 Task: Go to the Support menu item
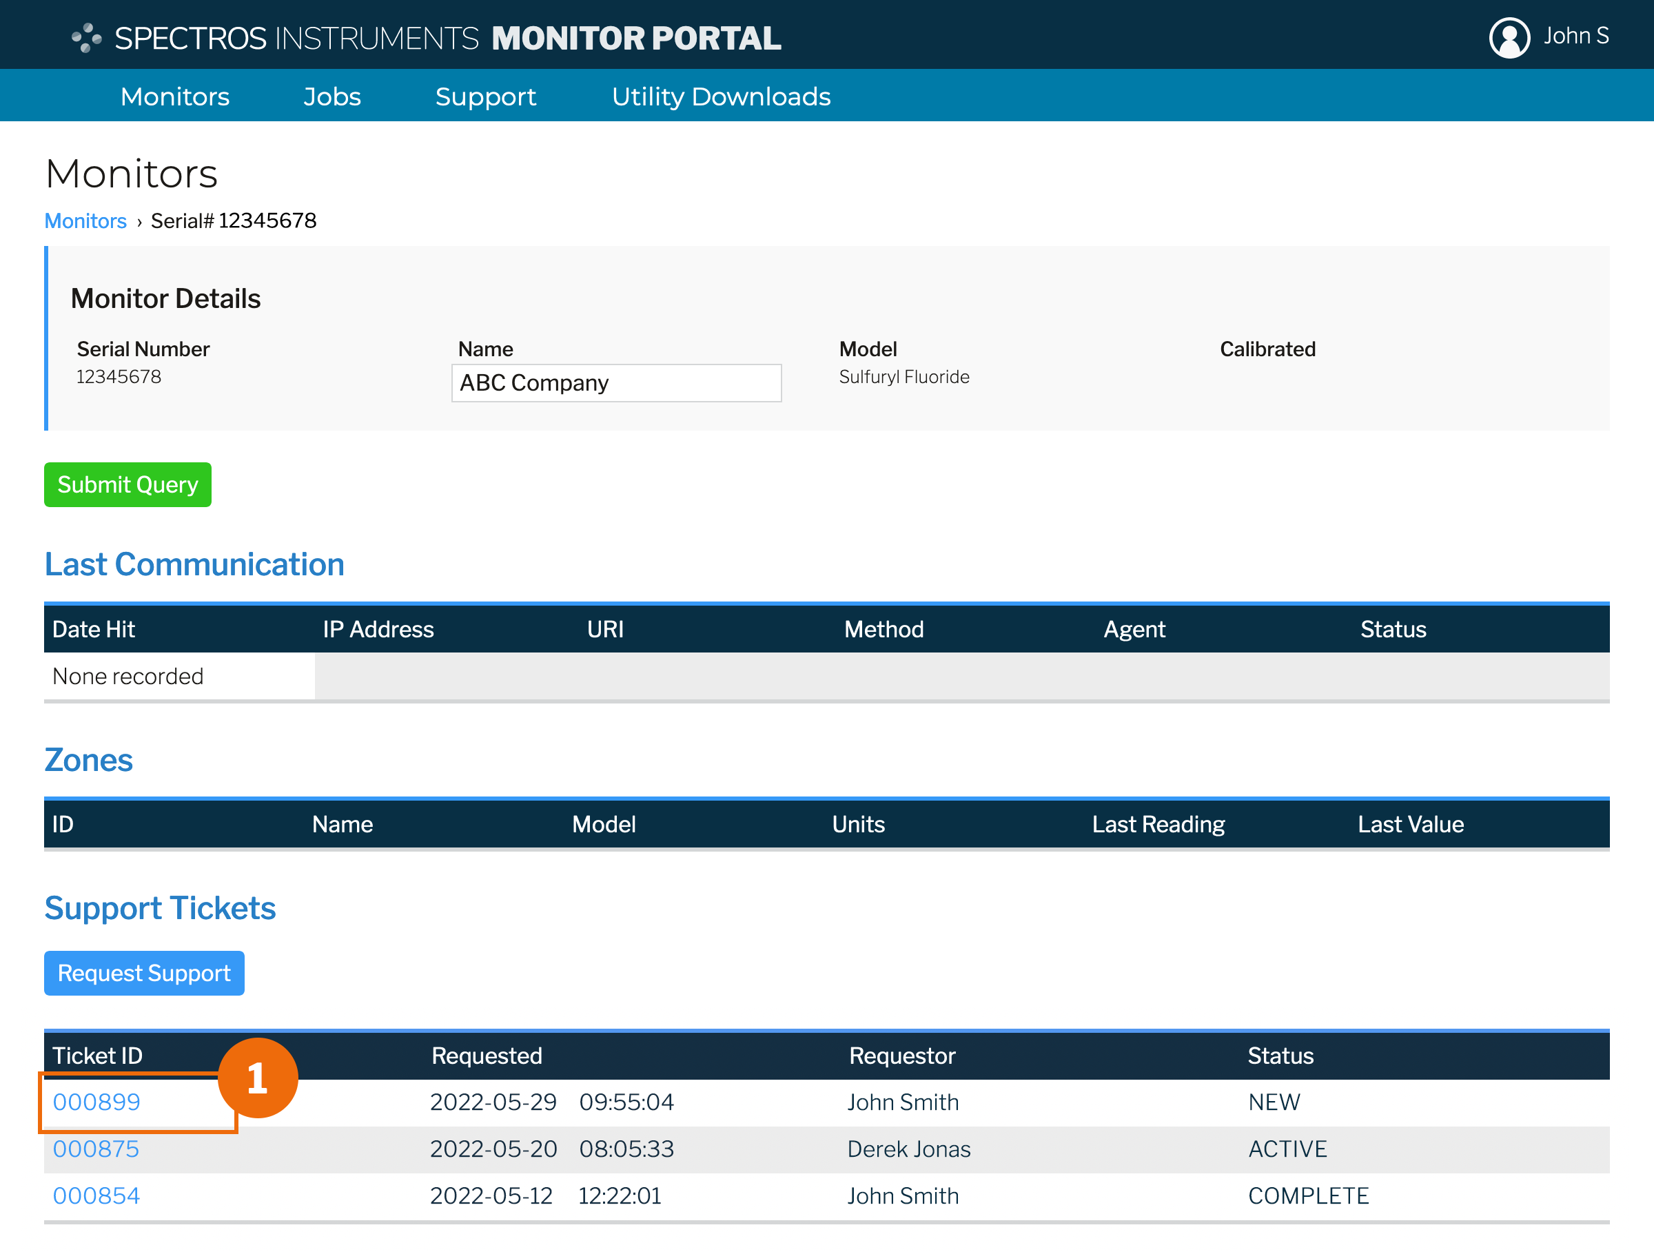[x=485, y=96]
